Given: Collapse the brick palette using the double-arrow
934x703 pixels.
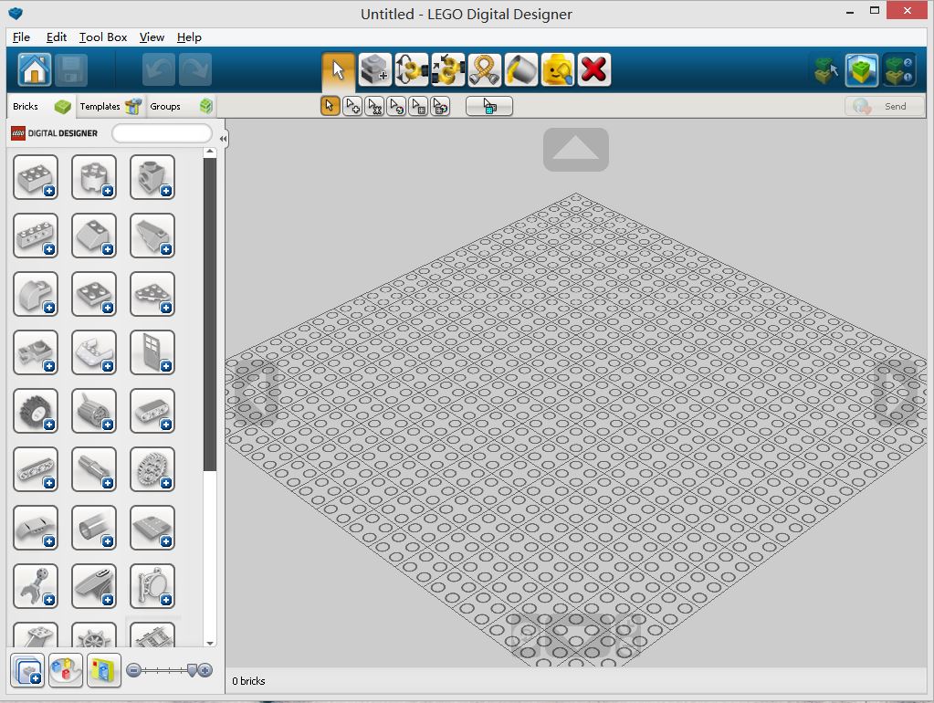Looking at the screenshot, I should (222, 138).
